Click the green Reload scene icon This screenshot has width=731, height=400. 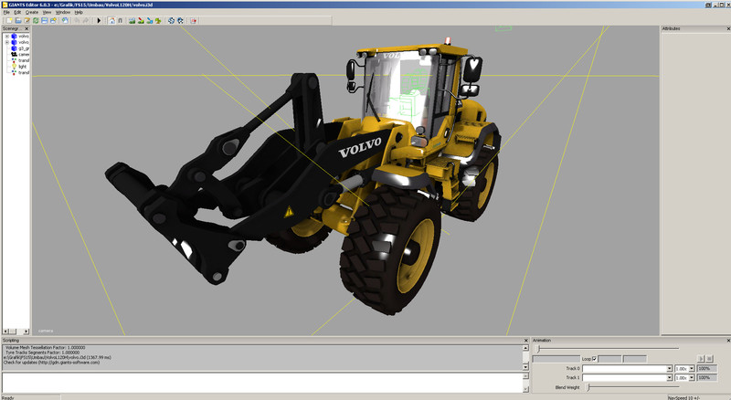click(36, 20)
